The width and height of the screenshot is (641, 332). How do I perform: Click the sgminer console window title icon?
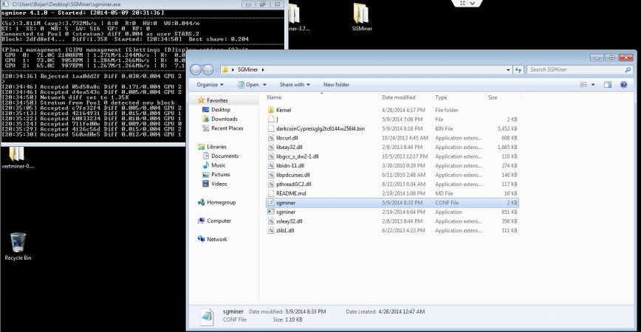point(5,4)
